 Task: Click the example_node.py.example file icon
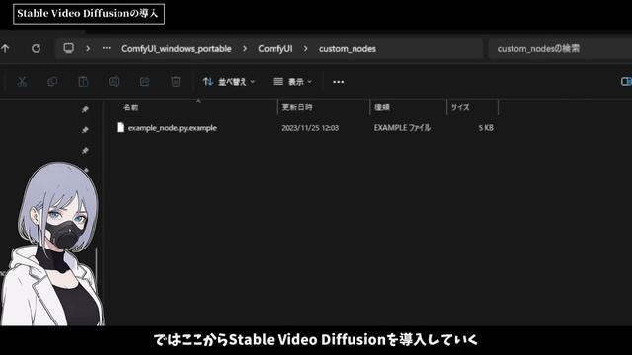point(120,127)
